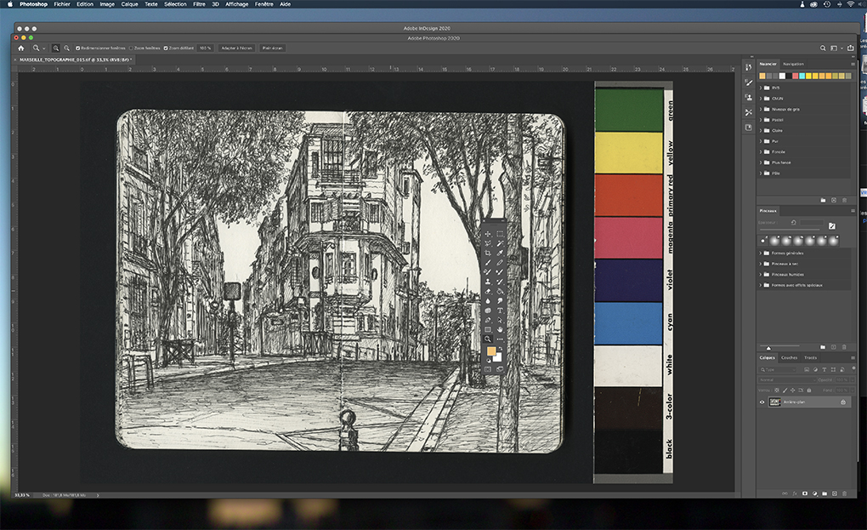Viewport: 867px width, 530px height.
Task: Select the Eraser tool
Action: (488, 291)
